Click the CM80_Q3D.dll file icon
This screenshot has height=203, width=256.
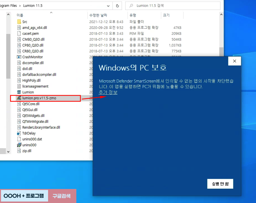coord(19,40)
